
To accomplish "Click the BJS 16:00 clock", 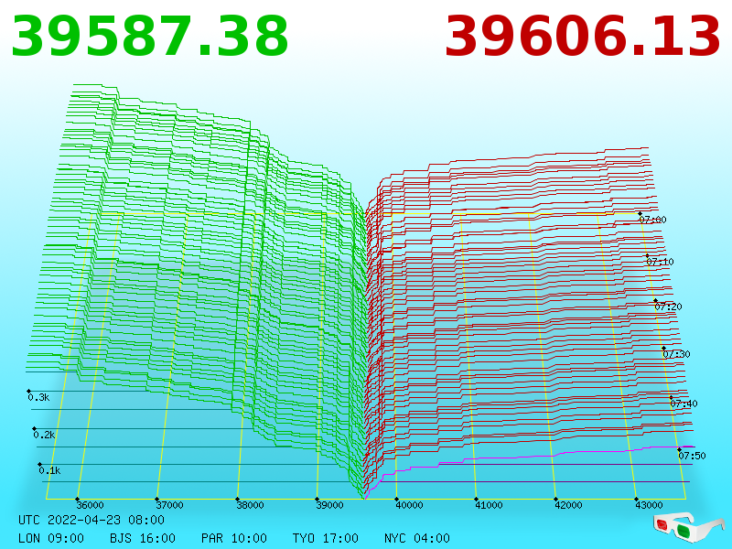I will click(x=143, y=538).
